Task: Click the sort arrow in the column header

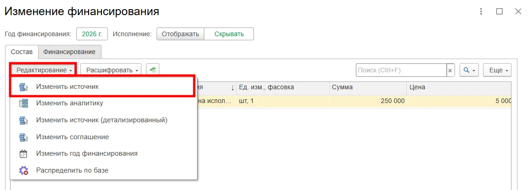Action: click(x=232, y=87)
